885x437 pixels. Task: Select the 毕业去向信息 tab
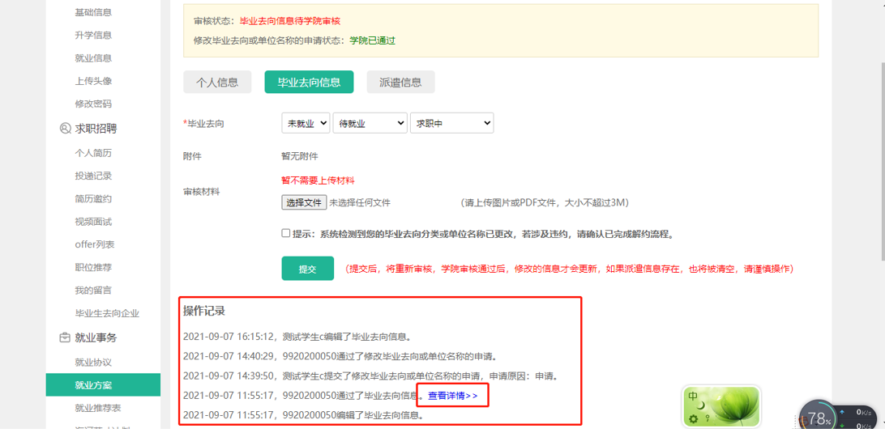click(x=309, y=82)
